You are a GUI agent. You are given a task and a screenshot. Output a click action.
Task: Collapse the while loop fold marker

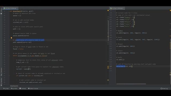(9, 56)
